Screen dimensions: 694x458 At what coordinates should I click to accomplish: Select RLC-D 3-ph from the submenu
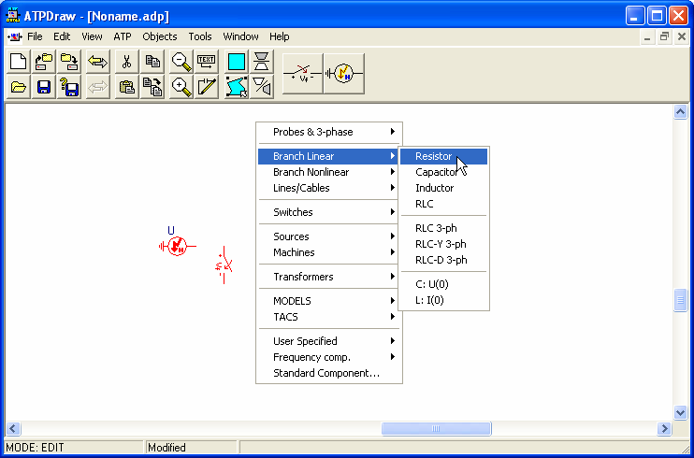443,260
